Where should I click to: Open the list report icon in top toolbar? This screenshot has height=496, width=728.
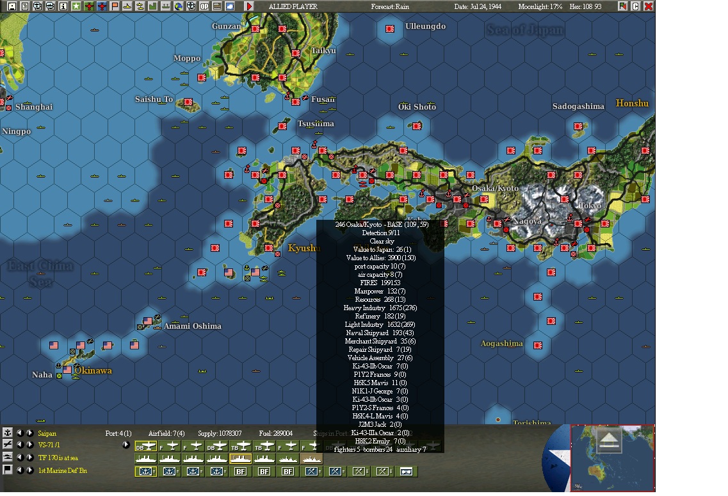[24, 6]
